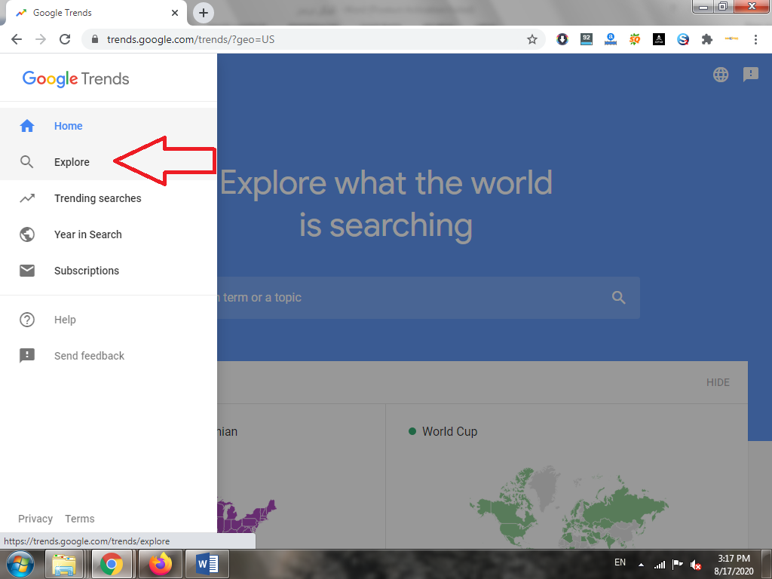Image resolution: width=772 pixels, height=579 pixels.
Task: Click the muted volume tray icon
Action: coord(696,565)
